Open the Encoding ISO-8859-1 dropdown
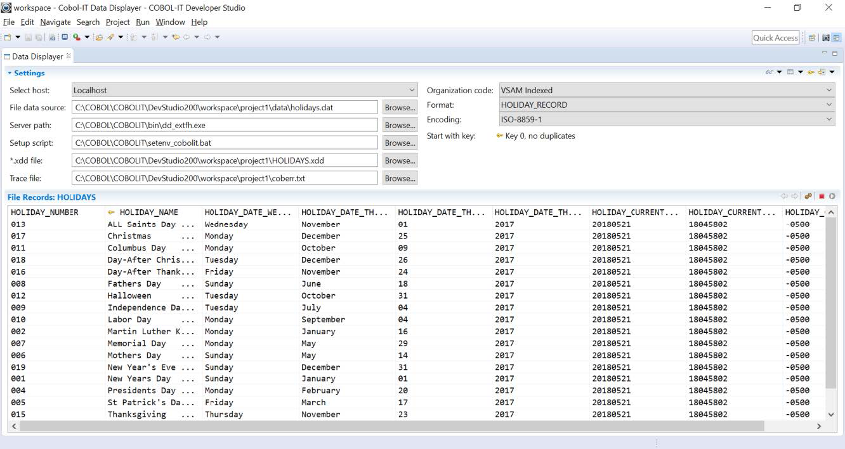 (x=829, y=119)
